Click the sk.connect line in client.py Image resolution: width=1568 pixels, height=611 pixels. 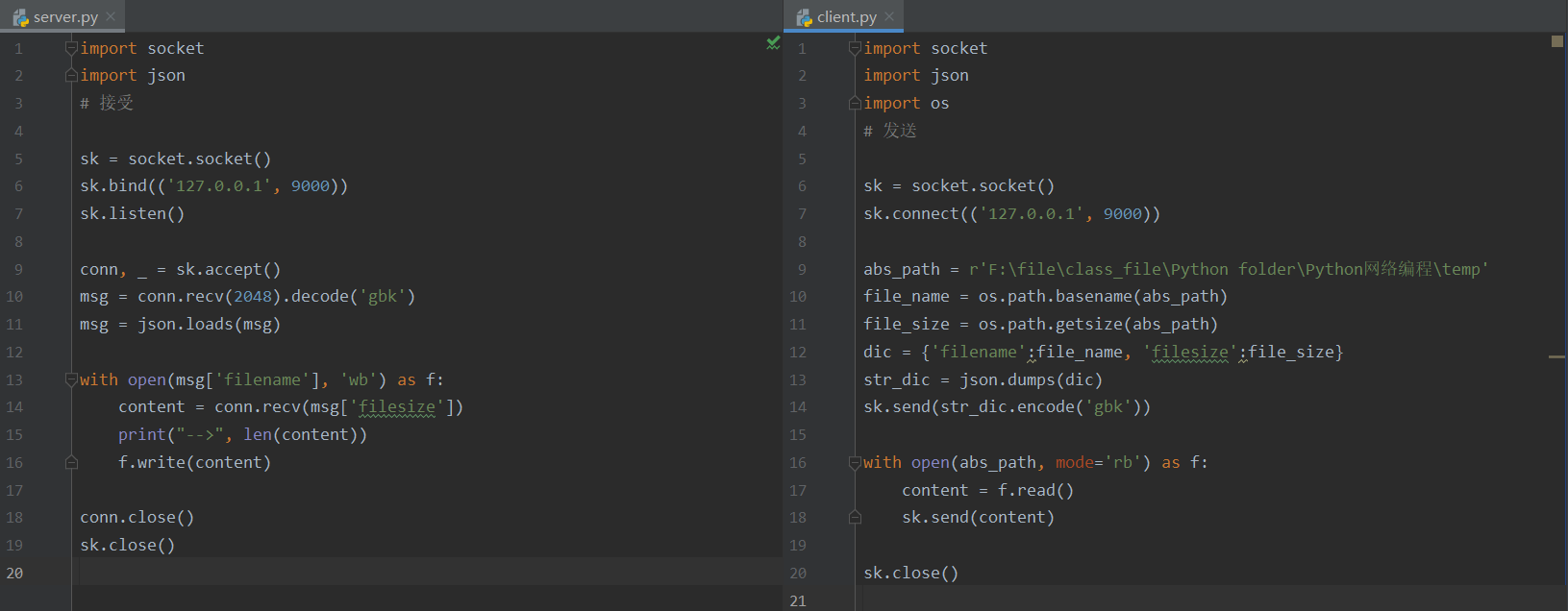1012,213
